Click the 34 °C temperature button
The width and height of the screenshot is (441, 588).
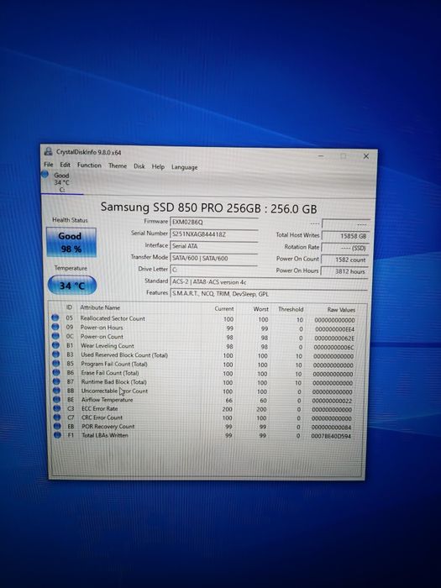pos(72,286)
